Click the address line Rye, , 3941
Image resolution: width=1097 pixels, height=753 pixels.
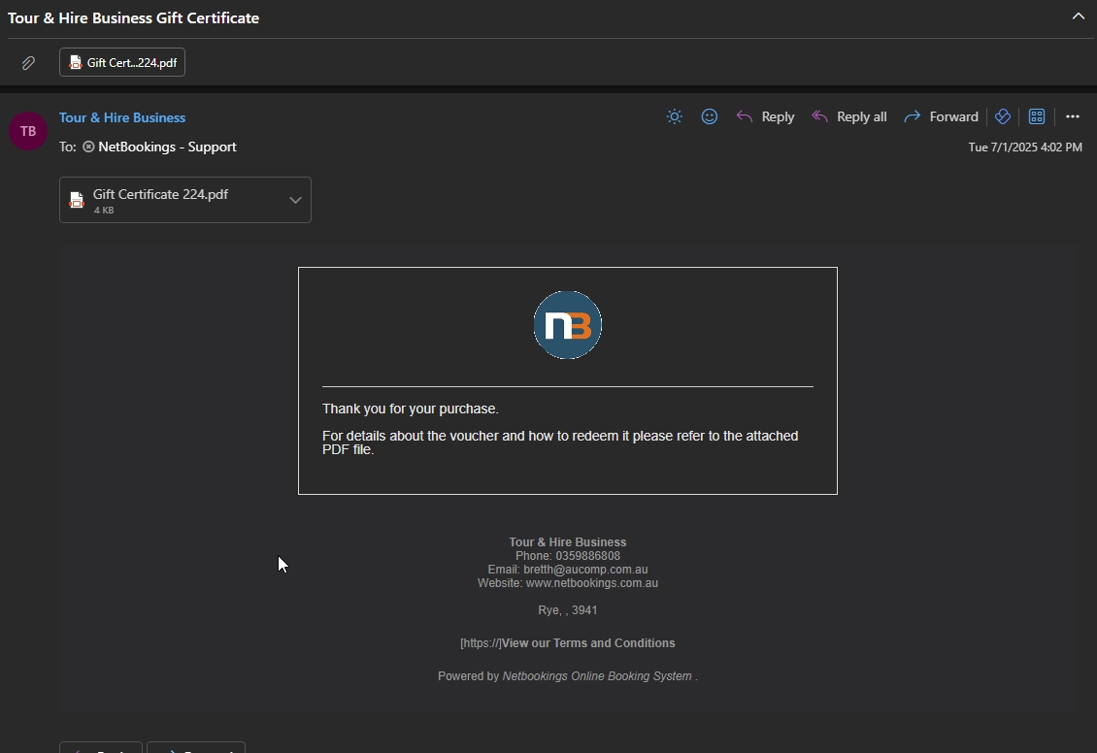567,609
